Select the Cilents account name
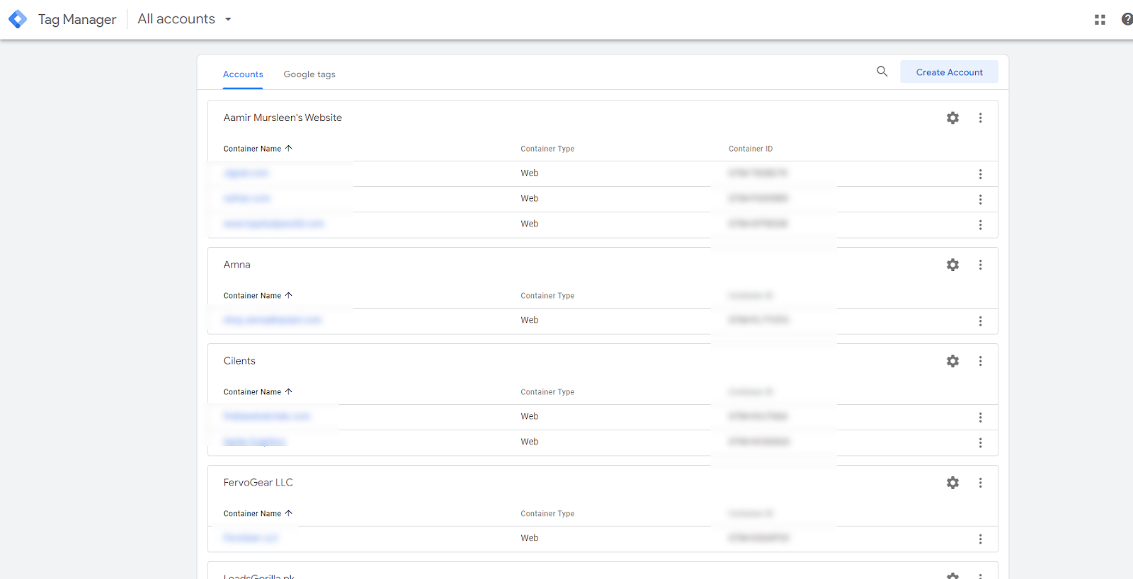The width and height of the screenshot is (1133, 579). (239, 361)
